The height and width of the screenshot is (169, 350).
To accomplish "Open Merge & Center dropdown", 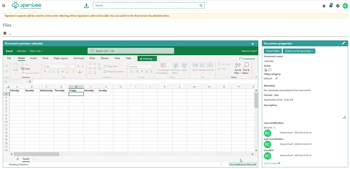I will (x=114, y=71).
